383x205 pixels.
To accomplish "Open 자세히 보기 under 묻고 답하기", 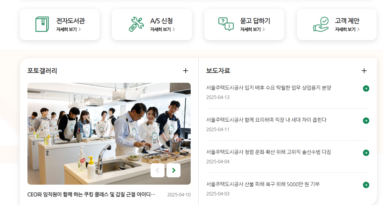I will coord(253,29).
